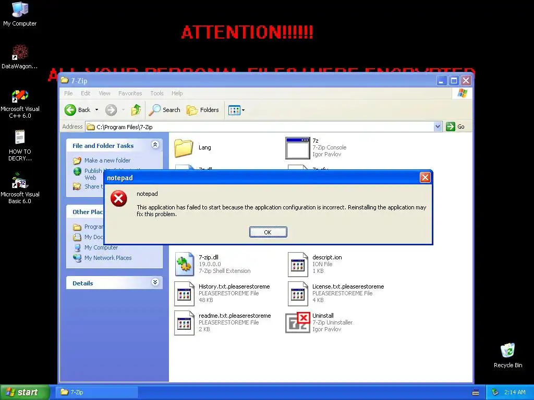534x400 pixels.
Task: Click the keyboard icon on taskbar
Action: click(476, 393)
